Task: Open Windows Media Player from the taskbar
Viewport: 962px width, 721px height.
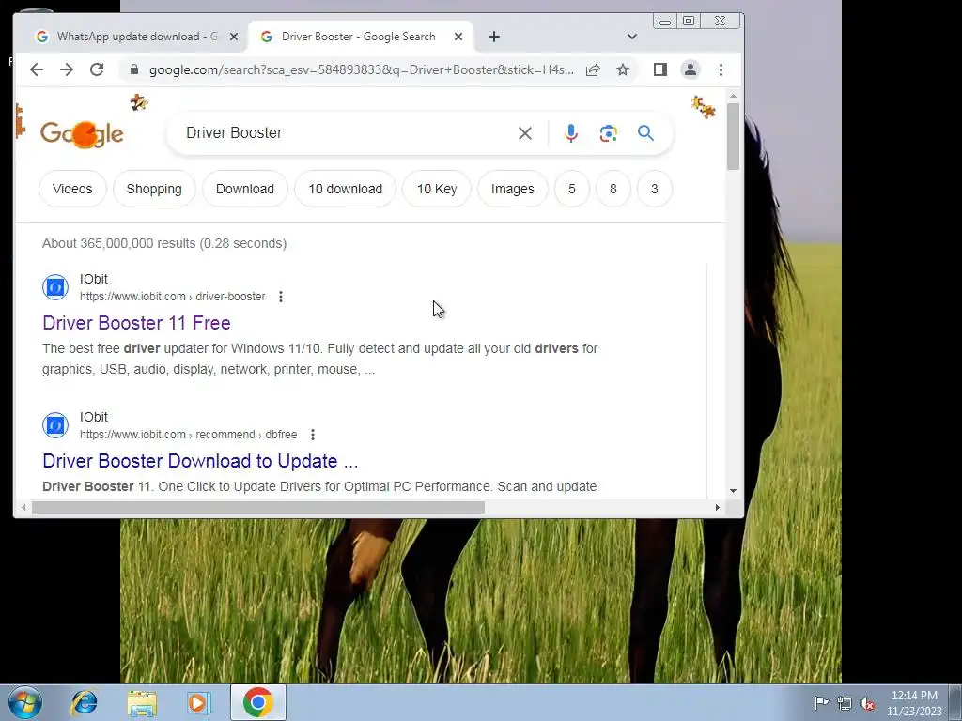Action: pos(199,702)
